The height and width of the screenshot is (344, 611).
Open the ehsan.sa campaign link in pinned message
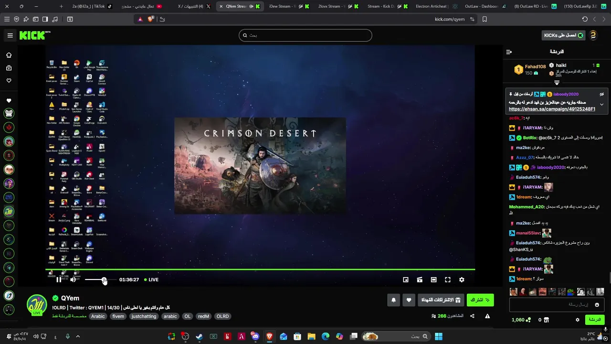click(x=552, y=109)
